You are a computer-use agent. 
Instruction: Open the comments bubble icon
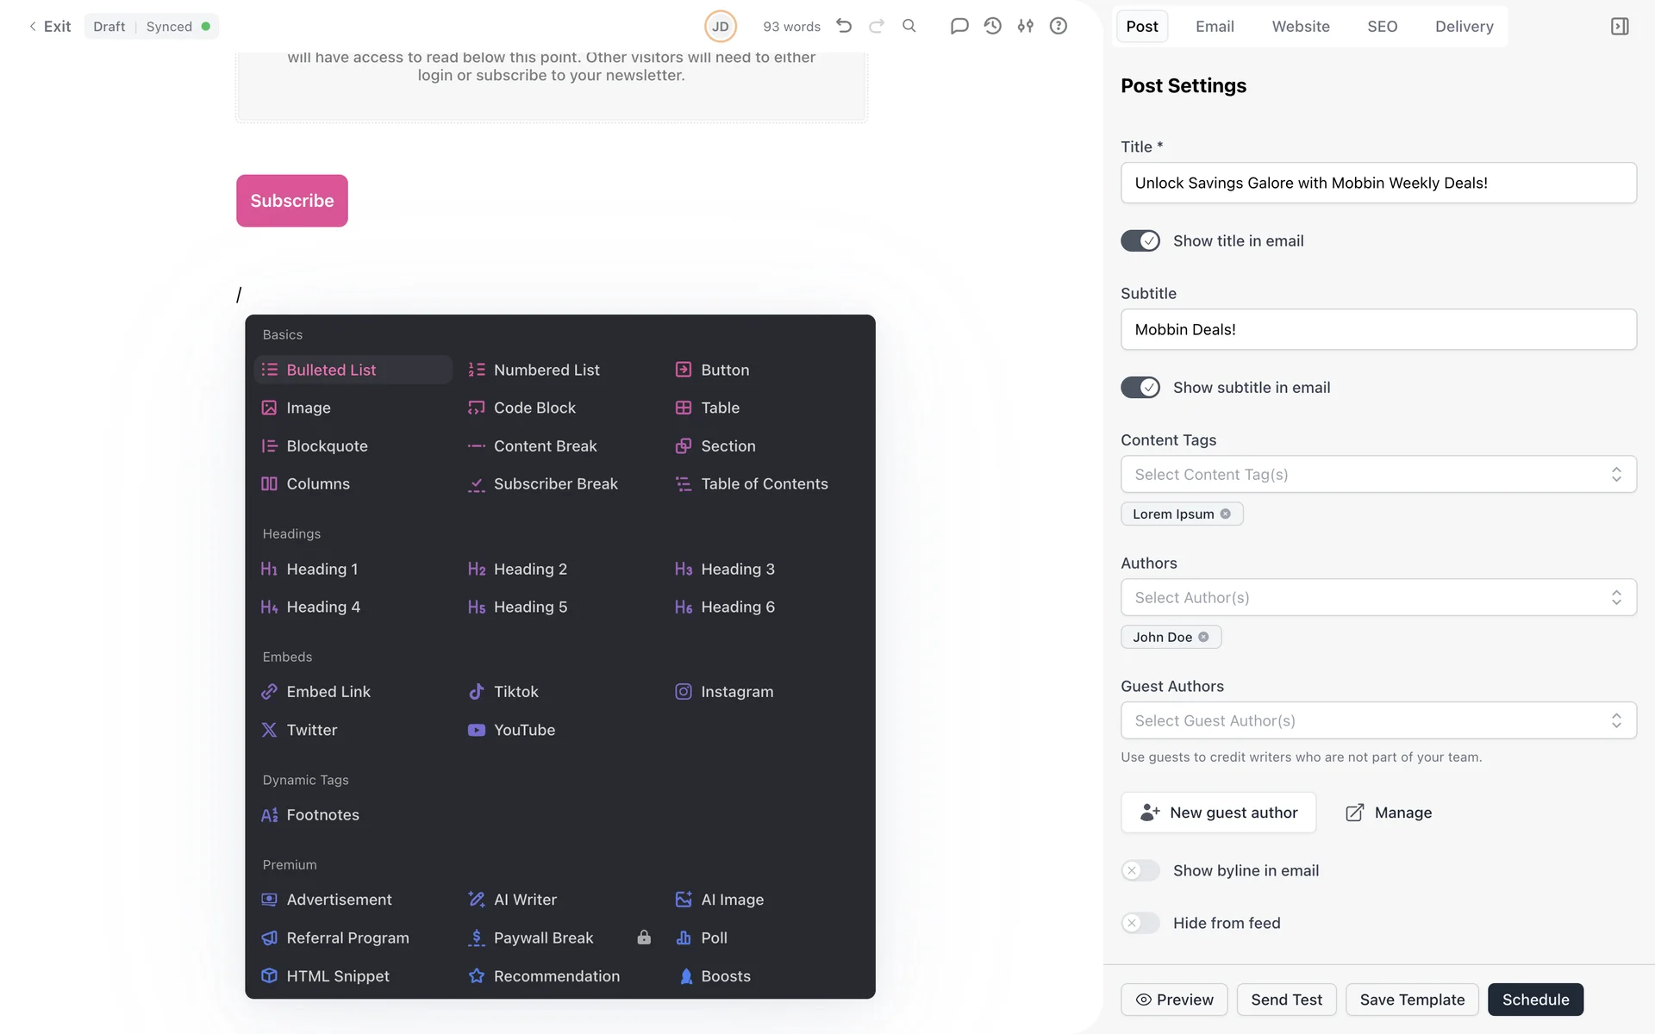(959, 26)
